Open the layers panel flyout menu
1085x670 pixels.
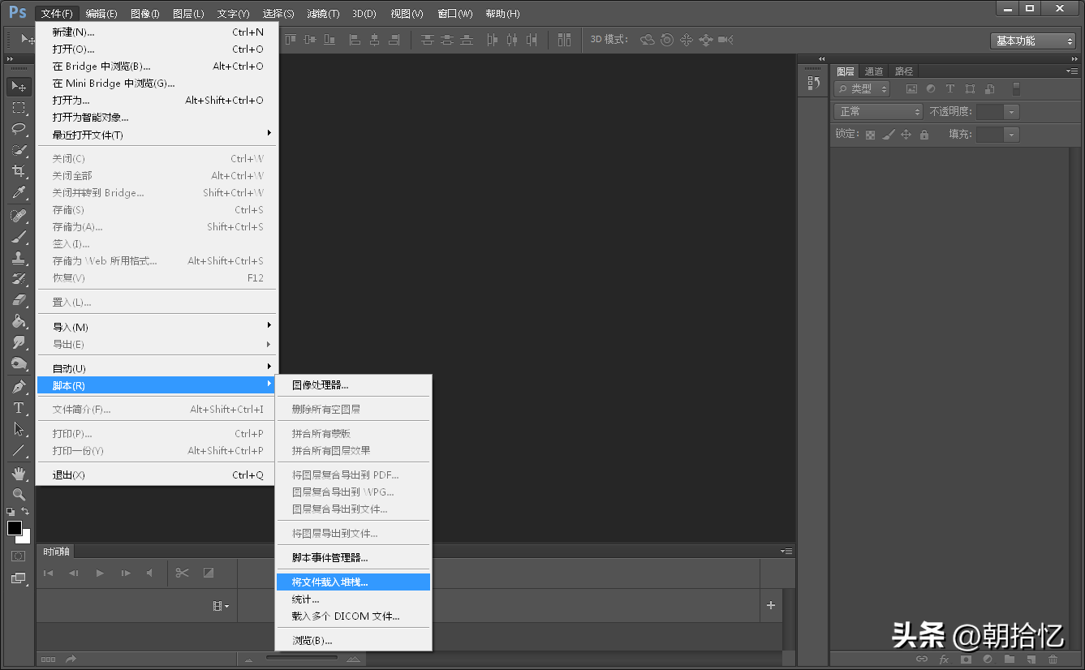pyautogui.click(x=1072, y=71)
